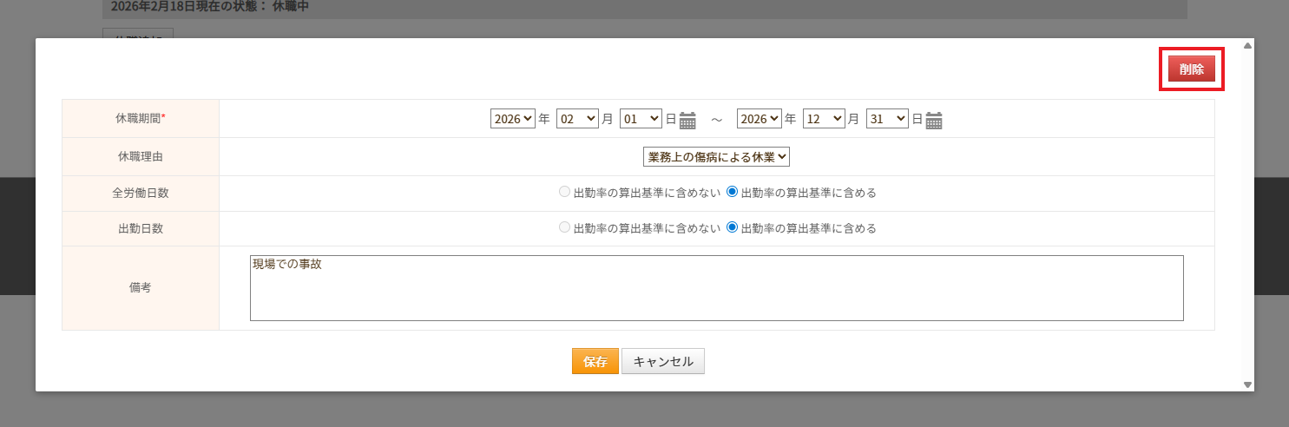Viewport: 1289px width, 427px height.
Task: Open the end day dropdown showing 31
Action: point(887,119)
